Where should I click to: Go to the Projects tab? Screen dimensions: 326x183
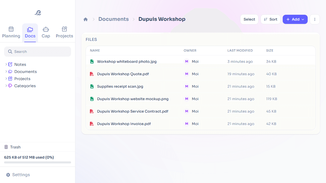pos(64,33)
